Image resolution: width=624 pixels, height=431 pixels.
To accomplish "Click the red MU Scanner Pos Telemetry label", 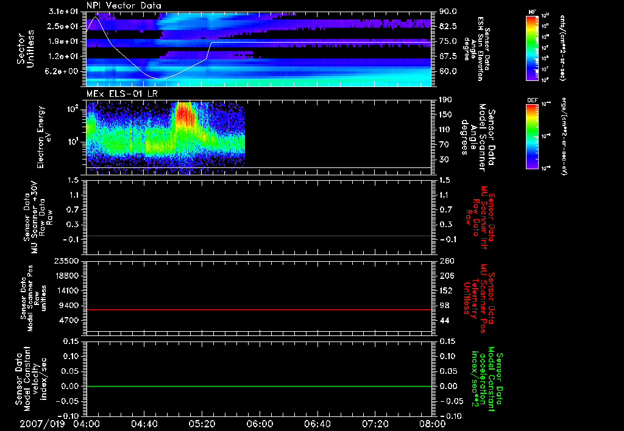I will [x=480, y=298].
